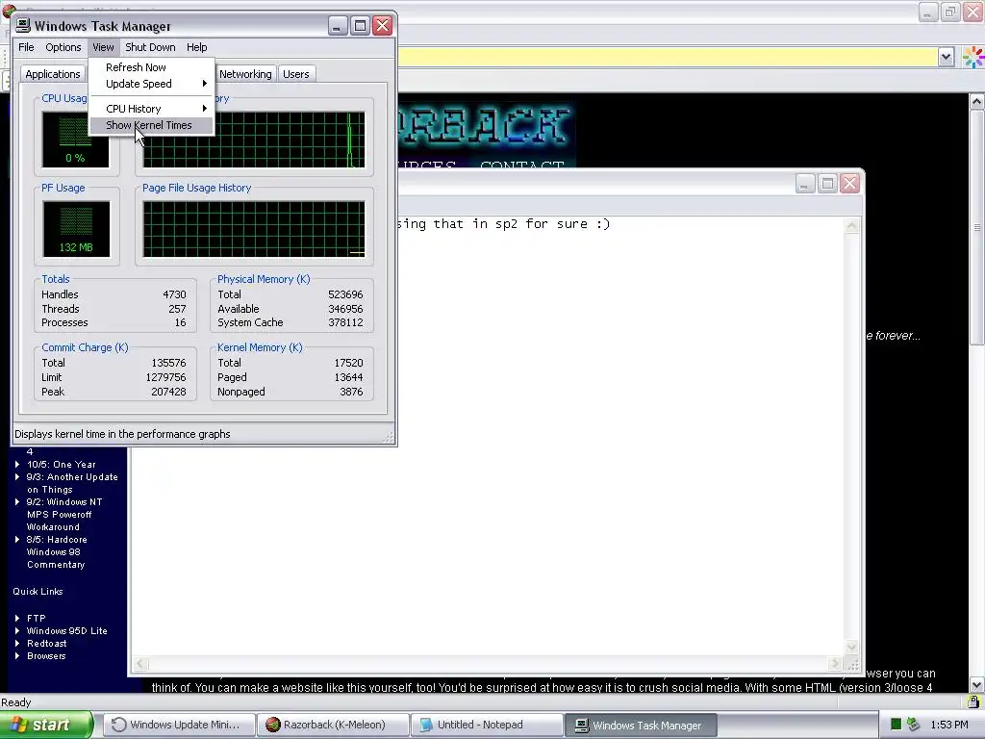Switch to Razorback K-Meleon taskbar button

[333, 725]
